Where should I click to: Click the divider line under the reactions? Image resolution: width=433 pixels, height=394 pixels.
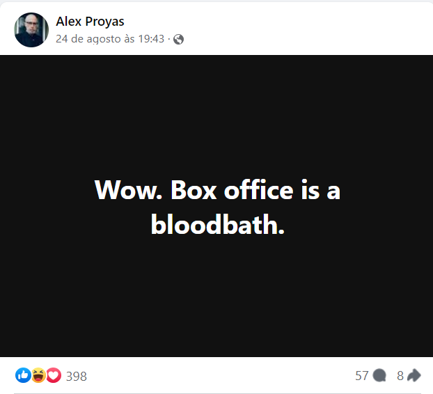pyautogui.click(x=216, y=393)
